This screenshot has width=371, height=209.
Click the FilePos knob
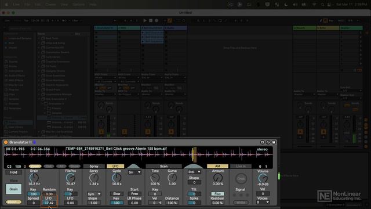[x=70, y=178]
